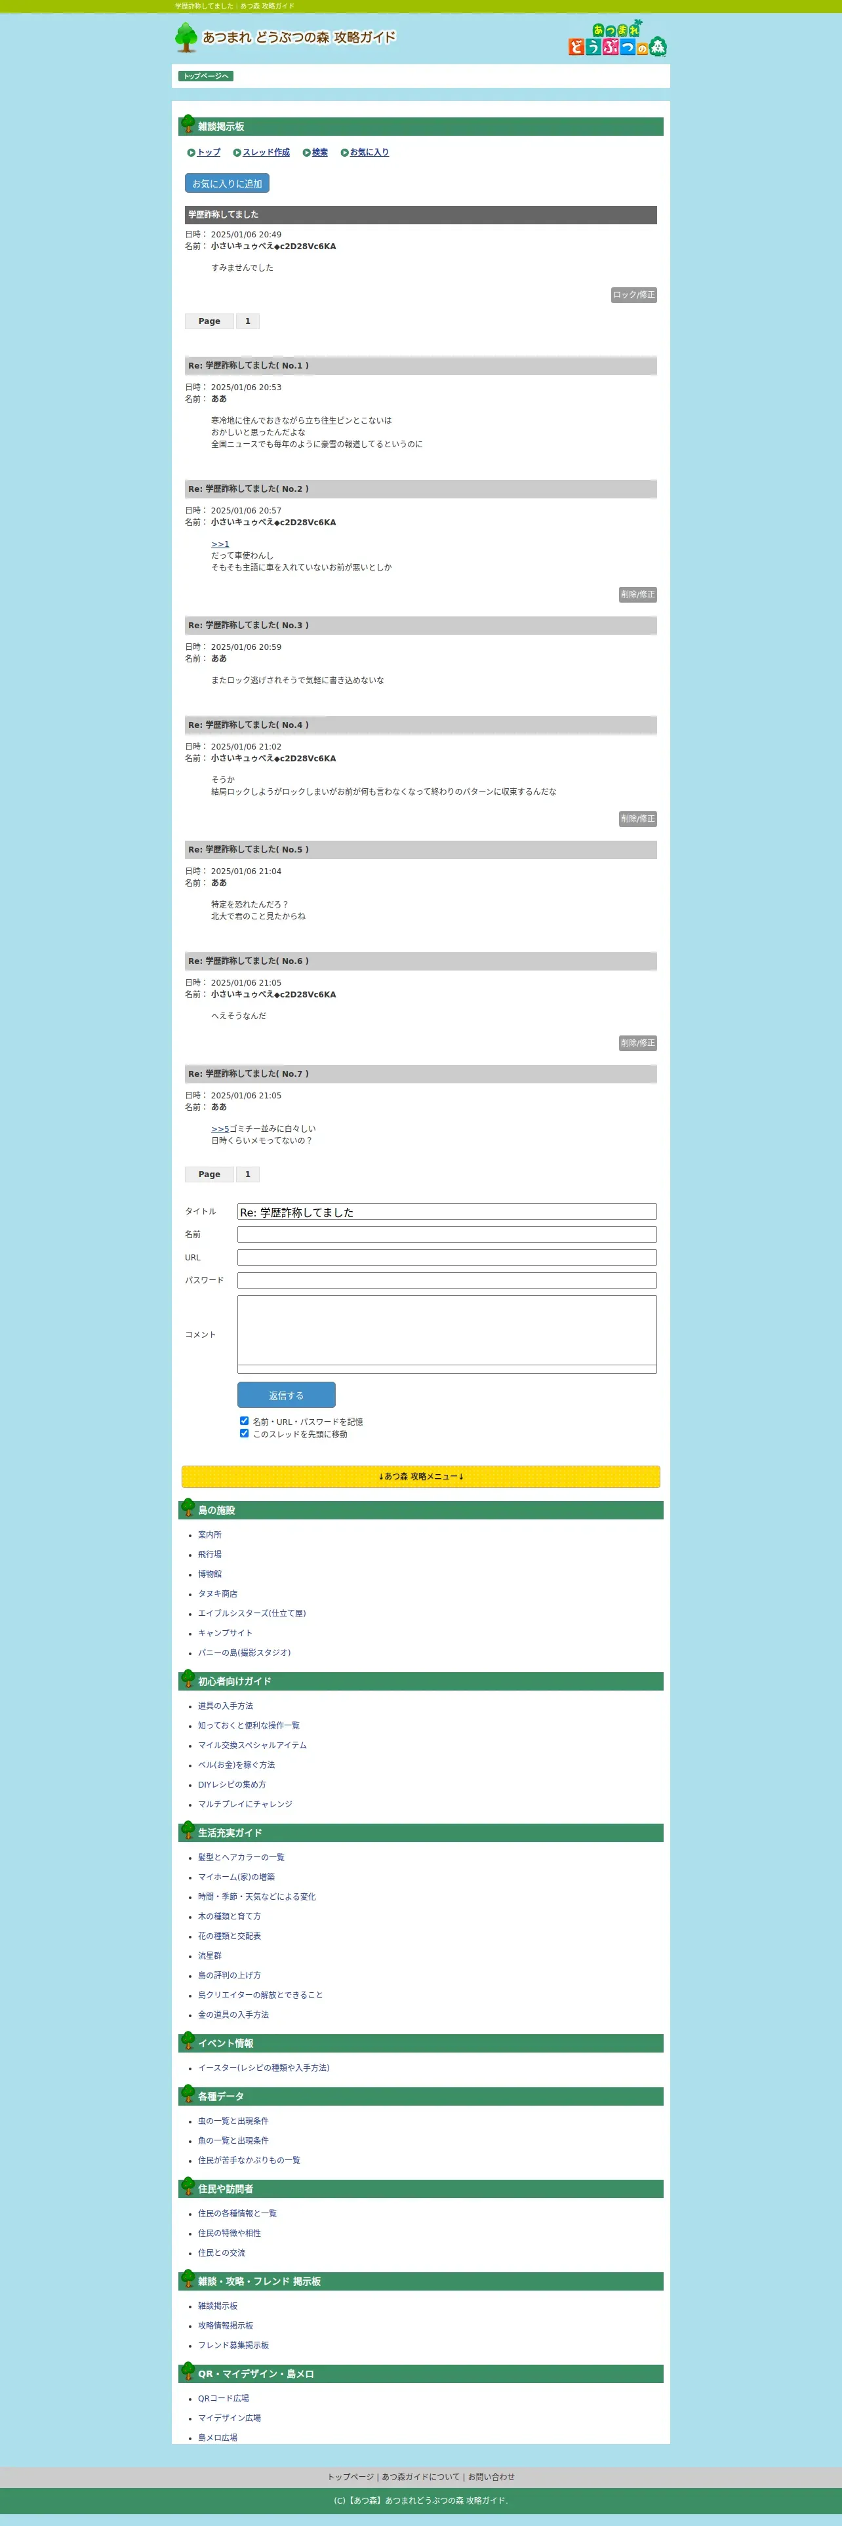Click the ロック/修正 button on first post
Screen dimensions: 842x2526
(x=634, y=295)
